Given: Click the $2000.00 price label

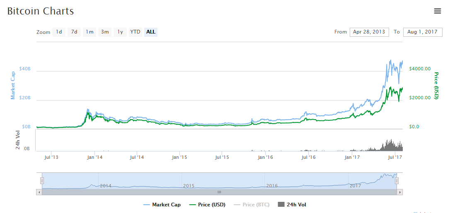Looking at the screenshot, I should 420,98.
